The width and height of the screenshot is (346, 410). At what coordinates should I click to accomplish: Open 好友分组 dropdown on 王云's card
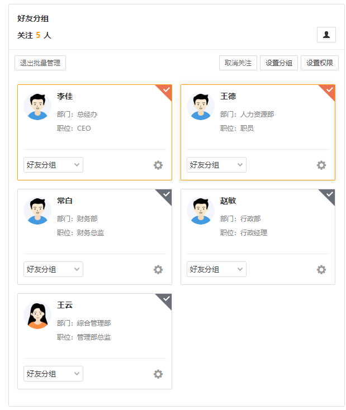tap(53, 374)
